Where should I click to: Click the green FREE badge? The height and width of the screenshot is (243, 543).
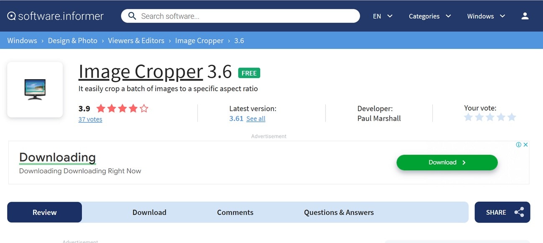[x=249, y=73]
